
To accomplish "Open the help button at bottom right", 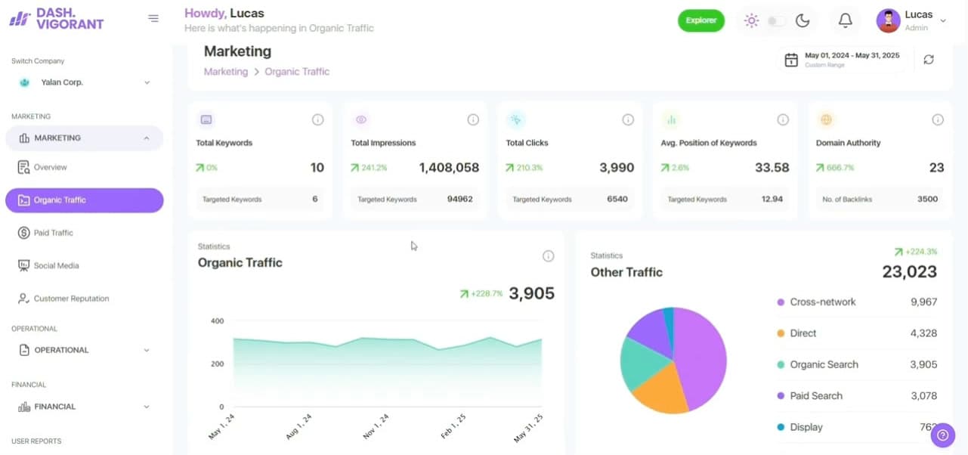I will click(942, 435).
